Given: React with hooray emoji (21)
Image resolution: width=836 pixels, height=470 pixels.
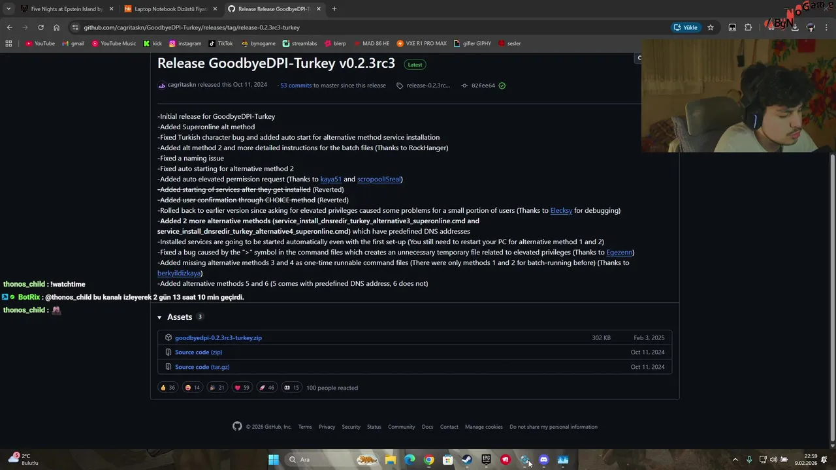Looking at the screenshot, I should [216, 388].
